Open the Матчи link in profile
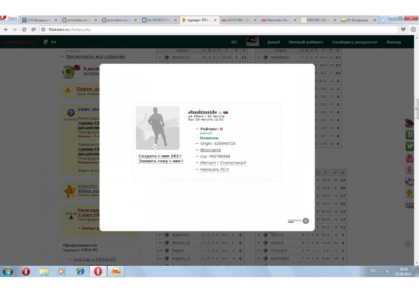The width and height of the screenshot is (419, 293). [207, 163]
